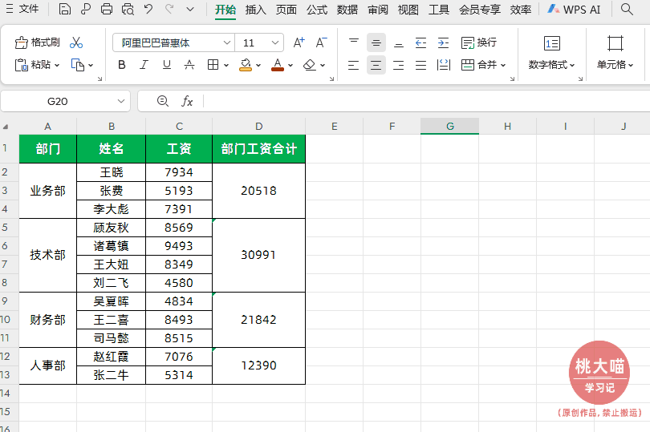Click the Distributed alignment icon

(x=444, y=65)
